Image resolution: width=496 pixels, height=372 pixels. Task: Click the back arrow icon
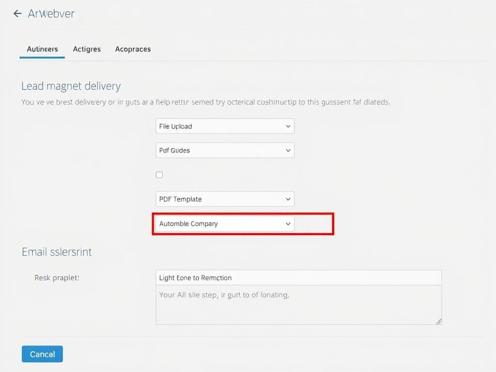(17, 14)
